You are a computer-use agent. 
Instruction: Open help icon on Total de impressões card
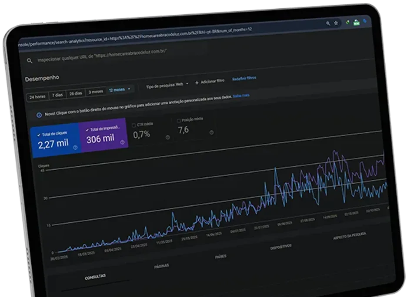[x=123, y=142]
